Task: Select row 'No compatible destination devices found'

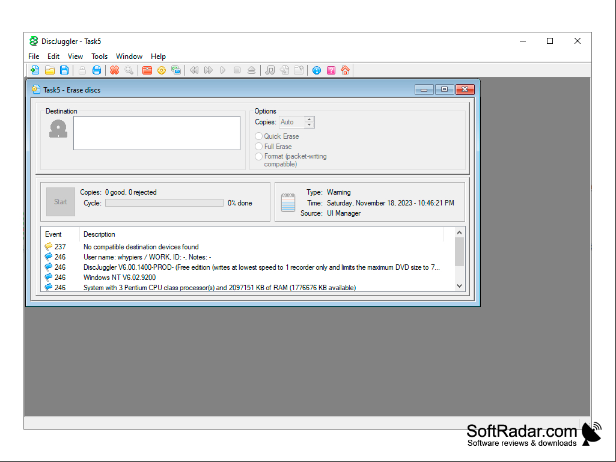Action: point(248,247)
